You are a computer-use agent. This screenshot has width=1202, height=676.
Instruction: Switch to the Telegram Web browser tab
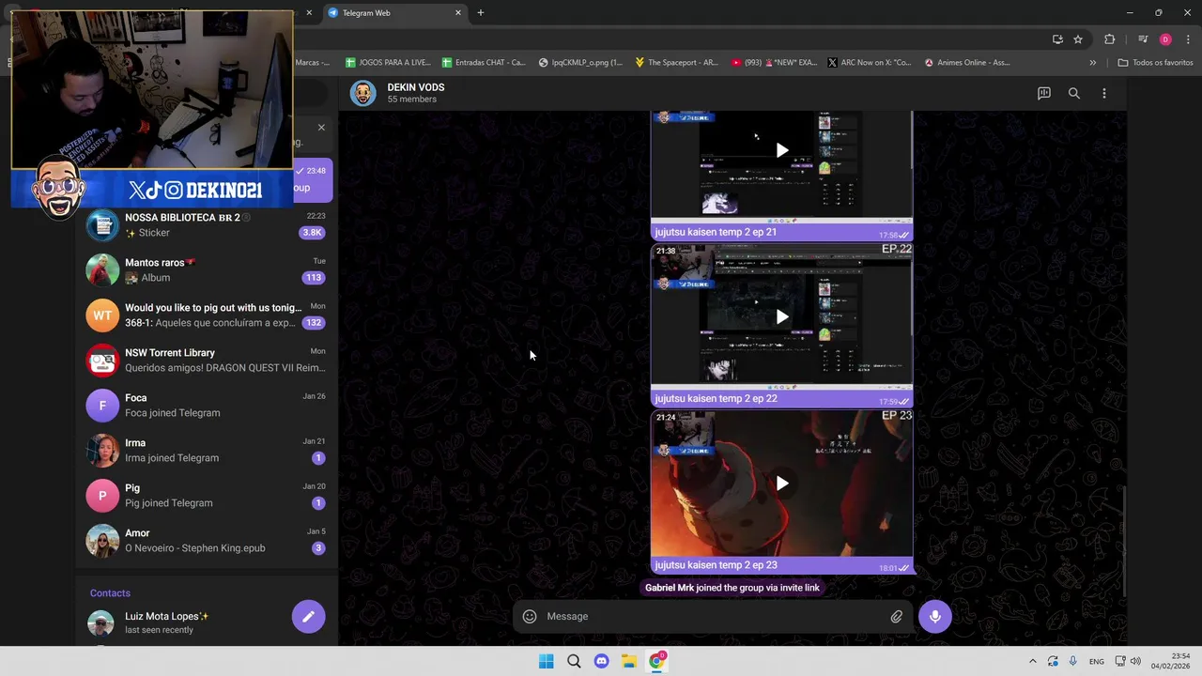(394, 13)
